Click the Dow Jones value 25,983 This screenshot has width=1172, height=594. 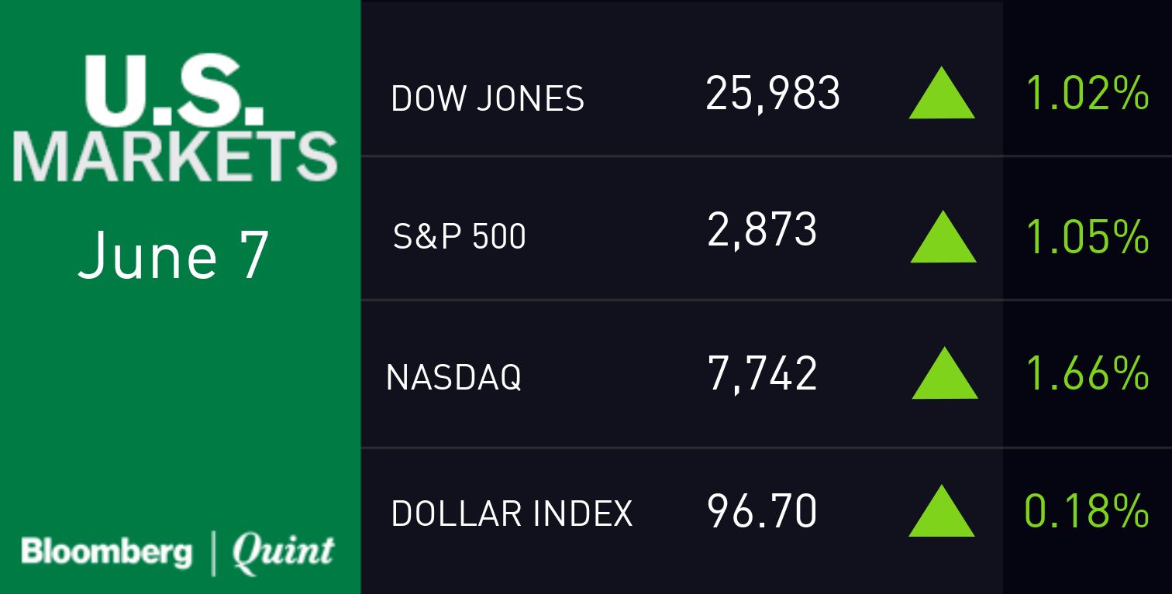pos(772,94)
